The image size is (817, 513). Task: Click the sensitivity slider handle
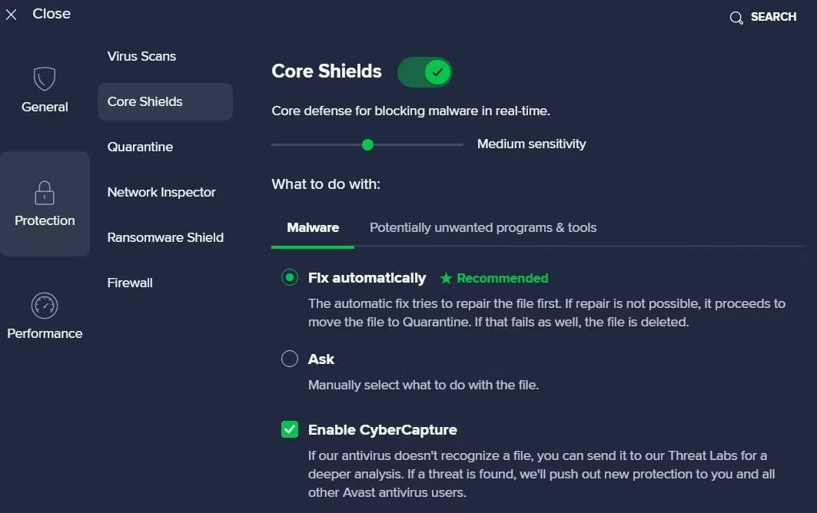click(367, 144)
